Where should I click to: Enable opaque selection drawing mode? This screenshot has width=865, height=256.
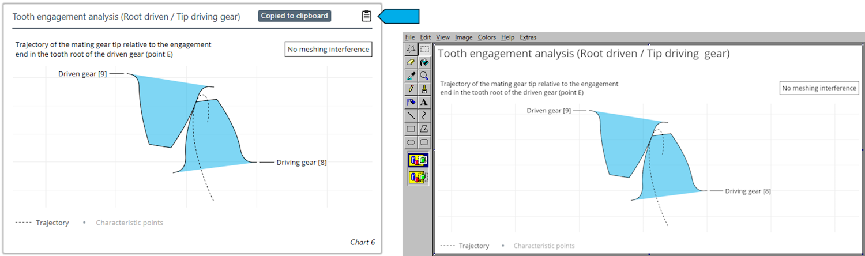coord(418,160)
